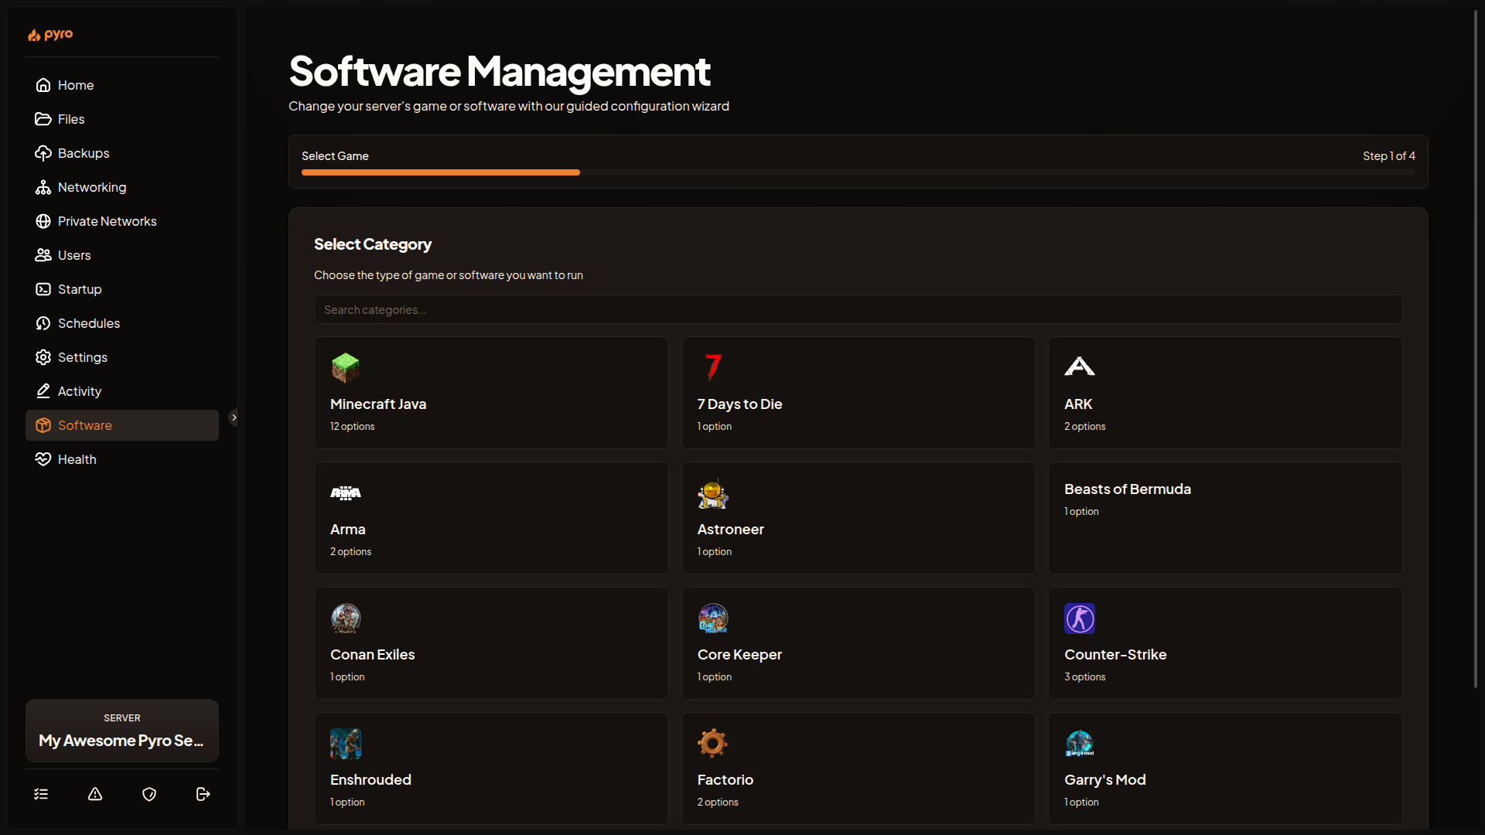Click the Startup terminal icon
The image size is (1485, 835).
(x=43, y=289)
